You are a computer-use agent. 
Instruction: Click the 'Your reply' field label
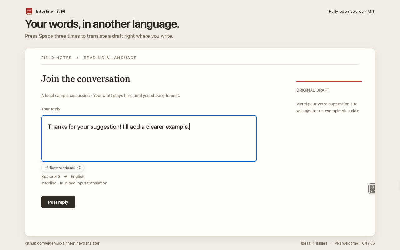point(51,109)
